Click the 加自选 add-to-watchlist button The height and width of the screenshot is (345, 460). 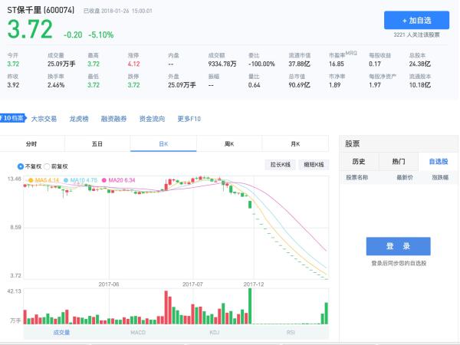[416, 20]
